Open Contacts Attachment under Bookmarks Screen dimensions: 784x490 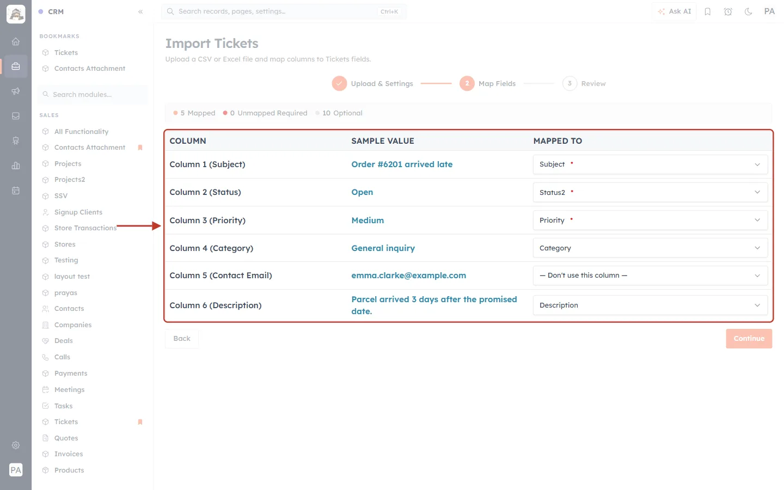click(x=90, y=69)
